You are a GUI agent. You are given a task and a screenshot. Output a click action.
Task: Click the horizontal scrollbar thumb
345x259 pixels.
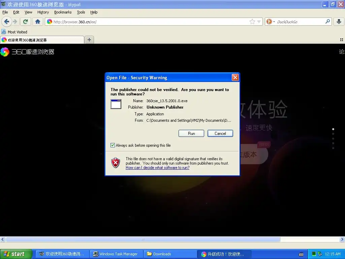click(x=143, y=239)
